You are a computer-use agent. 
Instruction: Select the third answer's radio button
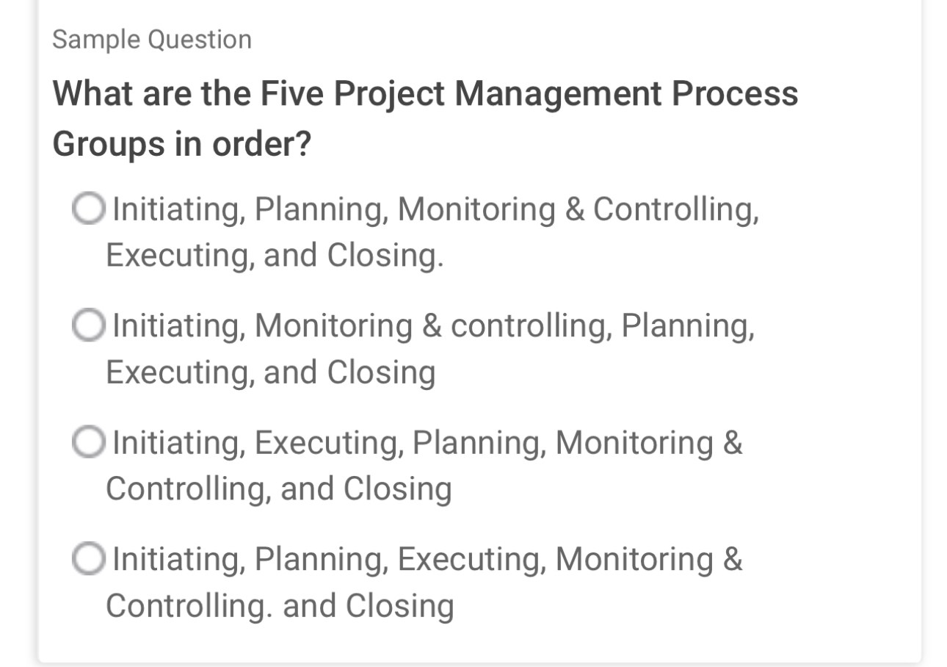coord(87,442)
